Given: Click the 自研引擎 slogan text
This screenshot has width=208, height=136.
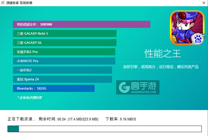Looking at the screenshot, I should coord(161,67).
